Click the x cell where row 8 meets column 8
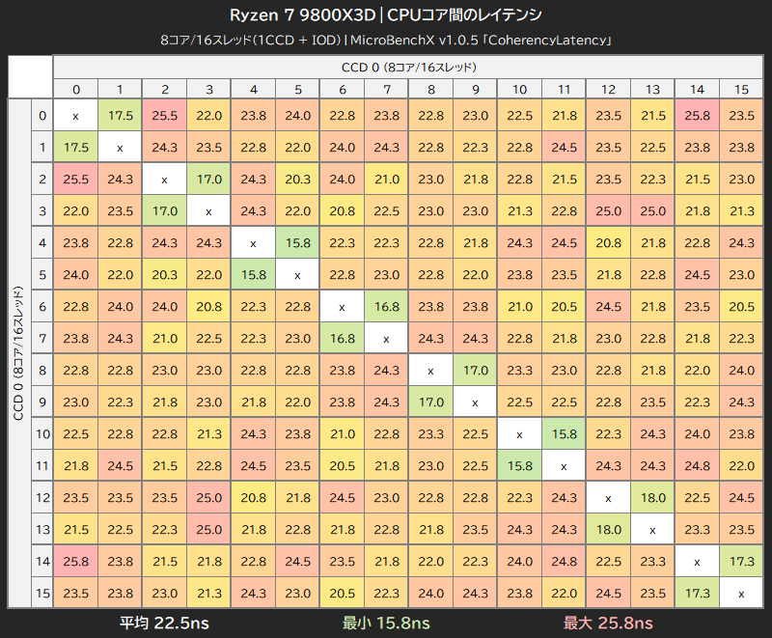The height and width of the screenshot is (638, 772). point(430,370)
